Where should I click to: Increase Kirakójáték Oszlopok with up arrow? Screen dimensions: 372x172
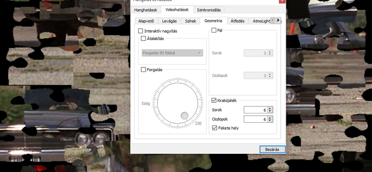click(x=270, y=118)
